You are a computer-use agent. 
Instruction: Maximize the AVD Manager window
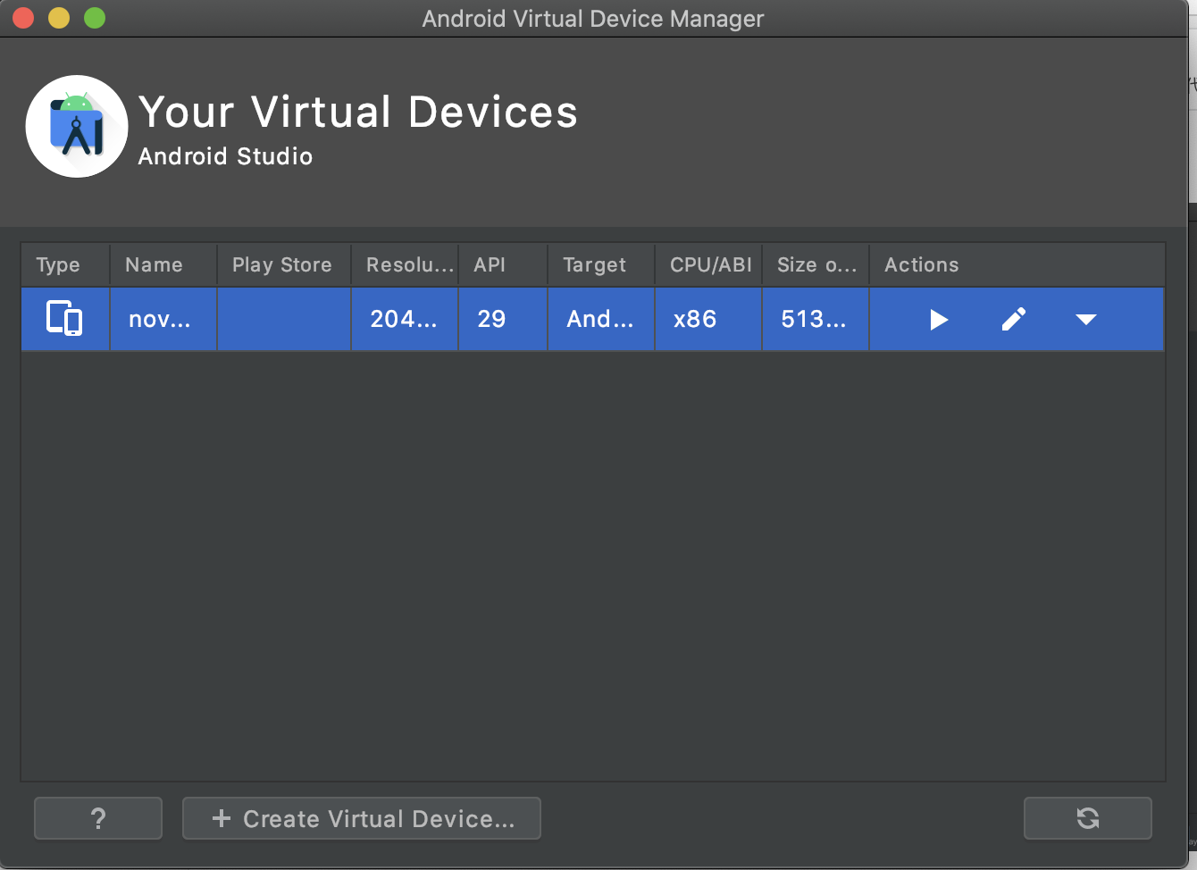(95, 18)
